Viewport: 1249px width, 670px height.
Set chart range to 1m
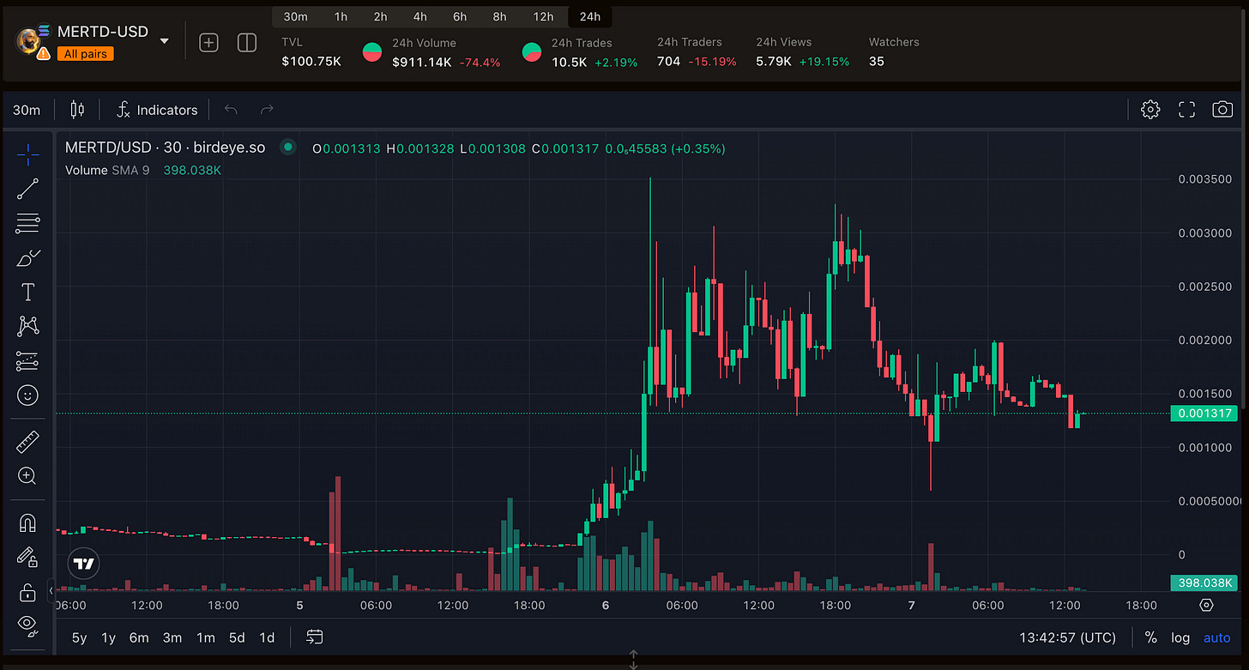(206, 637)
